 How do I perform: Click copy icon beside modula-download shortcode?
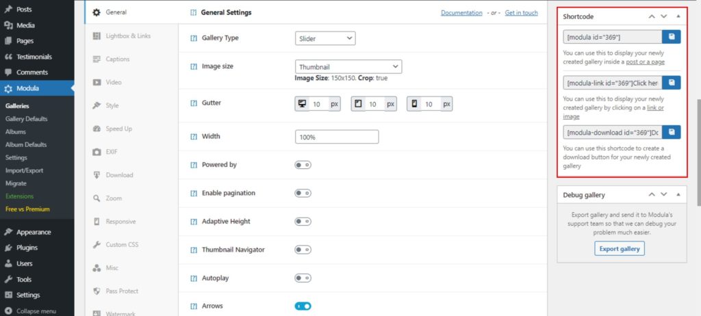point(671,132)
